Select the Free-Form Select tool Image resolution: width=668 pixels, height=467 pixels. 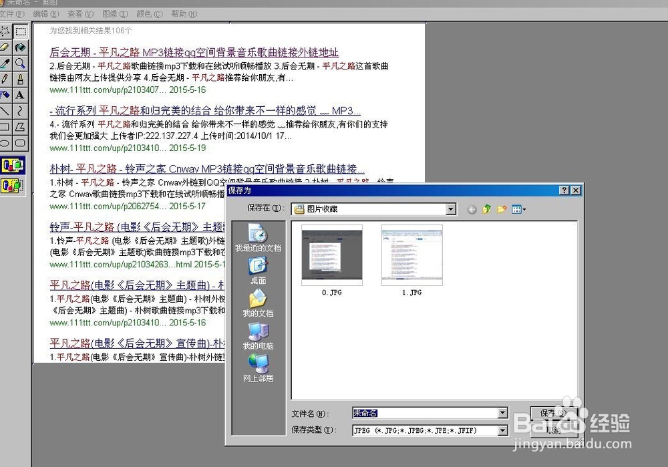coord(5,31)
